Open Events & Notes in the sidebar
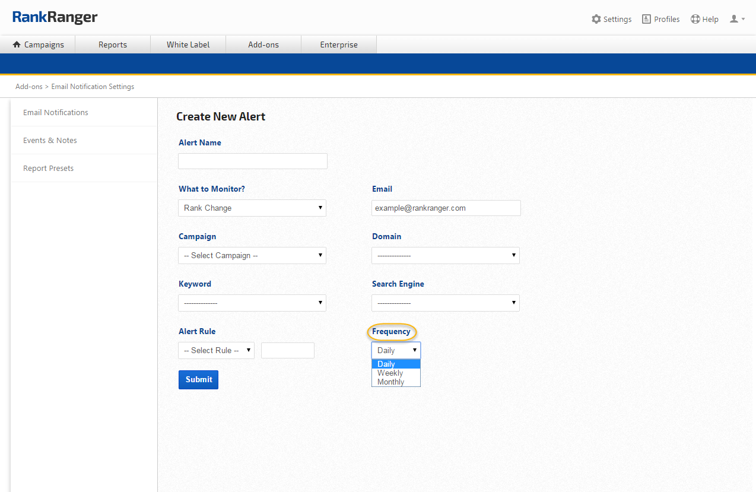Screen dimensions: 756x492 point(50,140)
